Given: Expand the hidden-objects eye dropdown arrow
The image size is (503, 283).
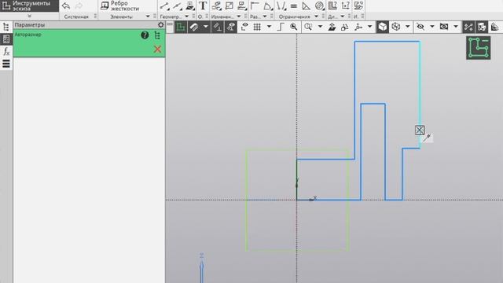Looking at the screenshot, I should [431, 27].
